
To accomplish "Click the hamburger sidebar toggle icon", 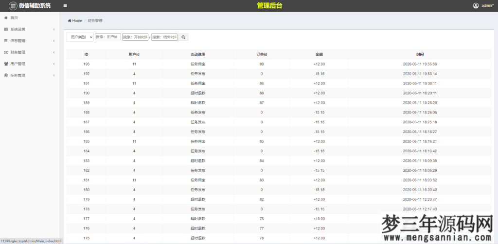I will coord(65,6).
